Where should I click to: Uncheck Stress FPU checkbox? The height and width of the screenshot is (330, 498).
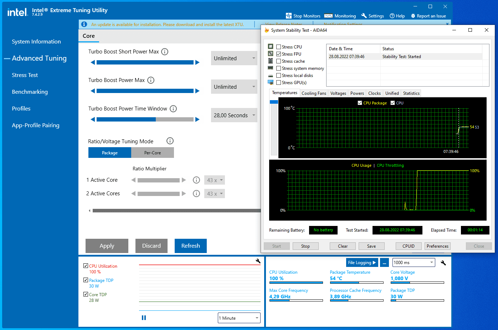click(279, 54)
